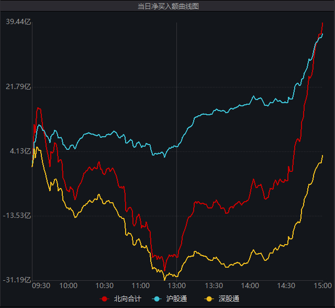Viewport: 335px width, 308px height.
Task: Click the cyan 沪股通 legend marker
Action: click(157, 299)
